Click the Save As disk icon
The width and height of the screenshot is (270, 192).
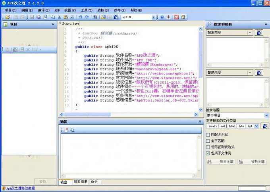tap(45, 17)
